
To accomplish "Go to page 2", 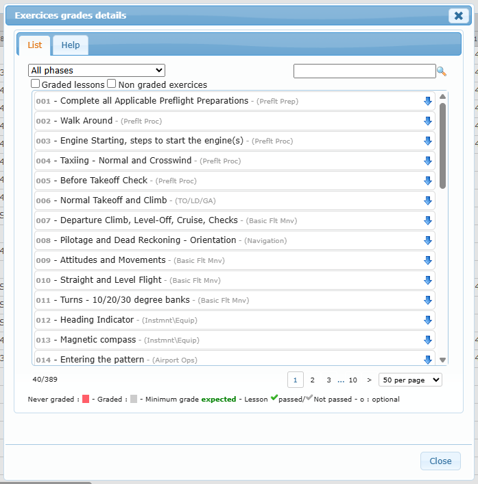I will 313,380.
